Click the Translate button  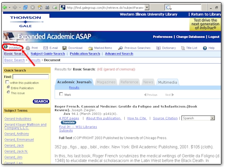point(68,122)
